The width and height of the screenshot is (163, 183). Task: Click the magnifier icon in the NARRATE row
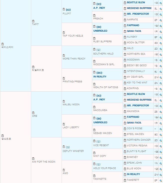161,20
